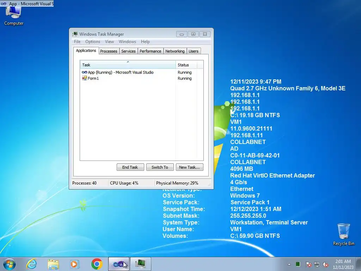Select the Applications tab

(x=86, y=50)
